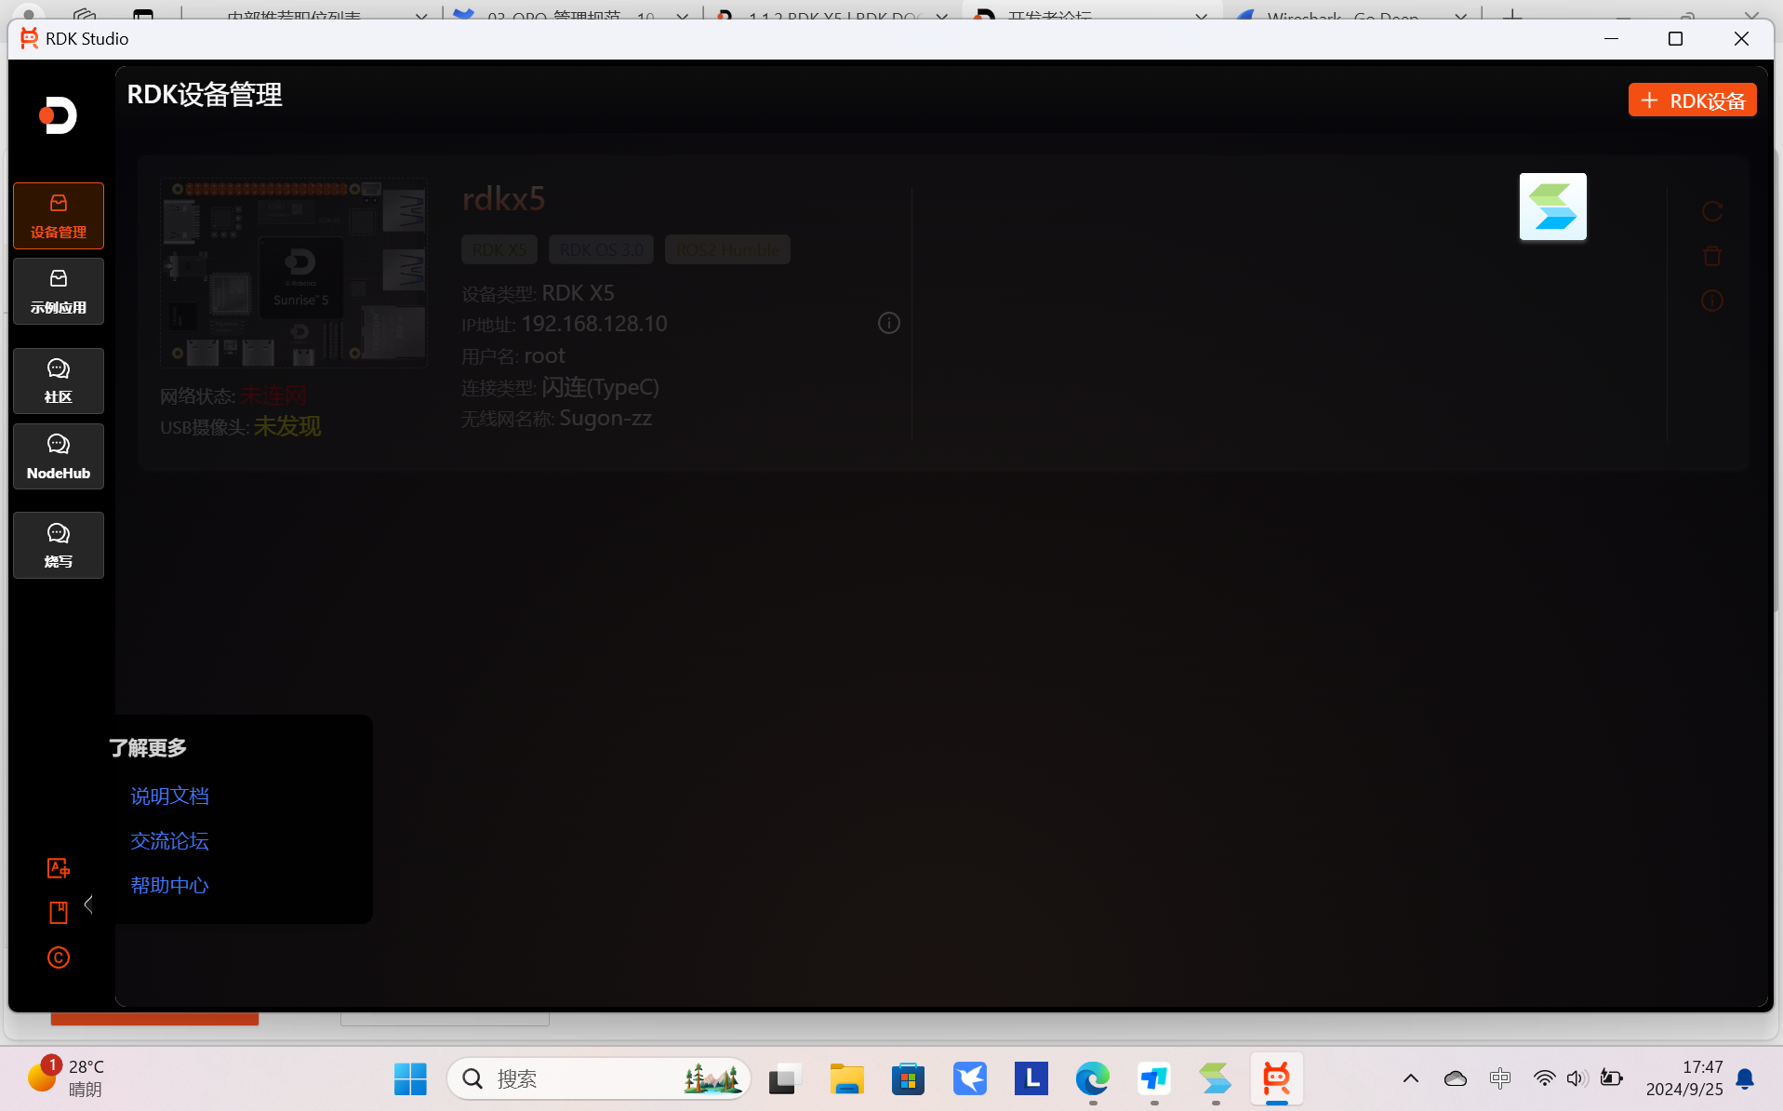Screen dimensions: 1783x1111
Task: Open the blue bird app on taskbar
Action: [970, 1079]
